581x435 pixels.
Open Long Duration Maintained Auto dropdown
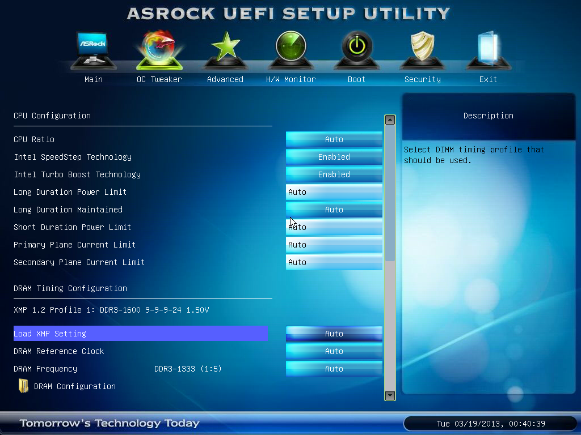click(x=334, y=210)
